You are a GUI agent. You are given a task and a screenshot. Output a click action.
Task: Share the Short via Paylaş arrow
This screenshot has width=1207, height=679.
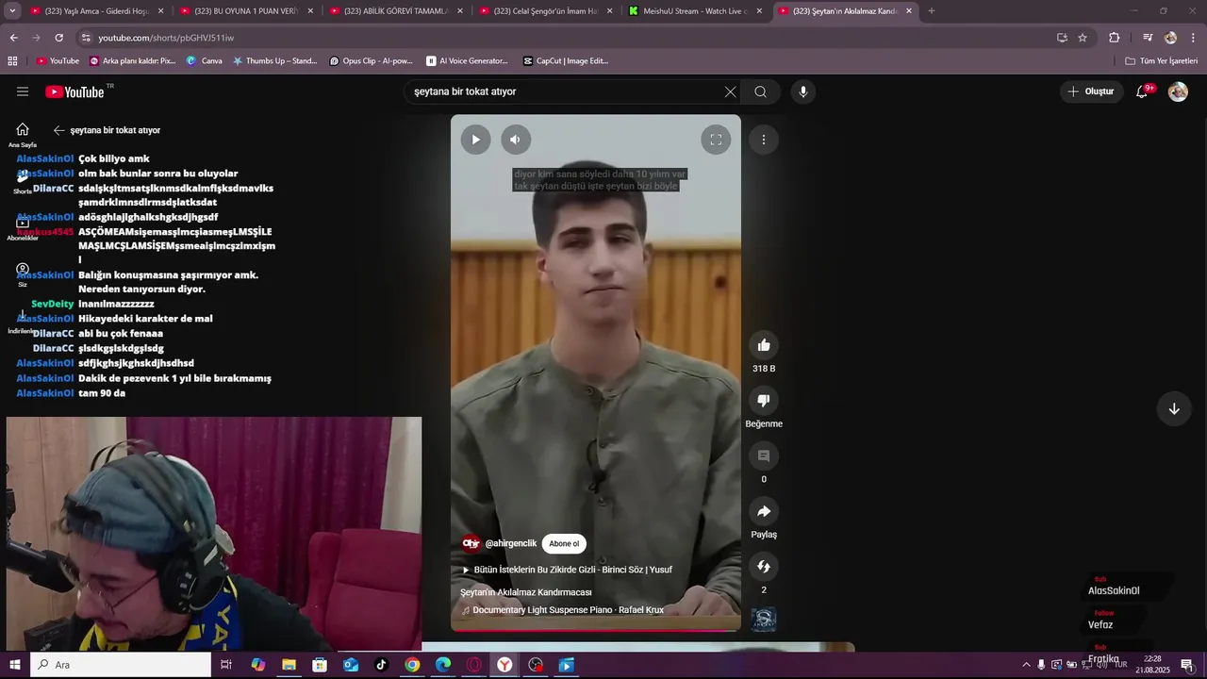[x=764, y=511]
